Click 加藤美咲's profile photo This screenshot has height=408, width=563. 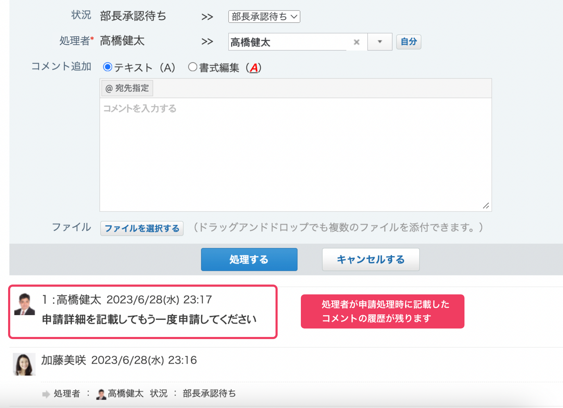click(x=24, y=364)
